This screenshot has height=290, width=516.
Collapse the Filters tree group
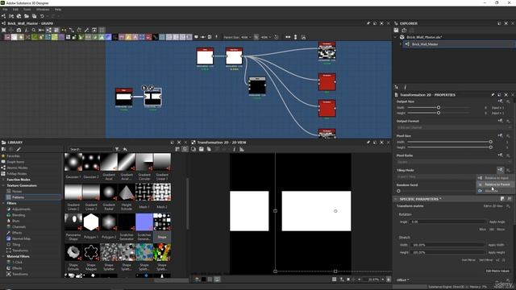(x=3, y=203)
